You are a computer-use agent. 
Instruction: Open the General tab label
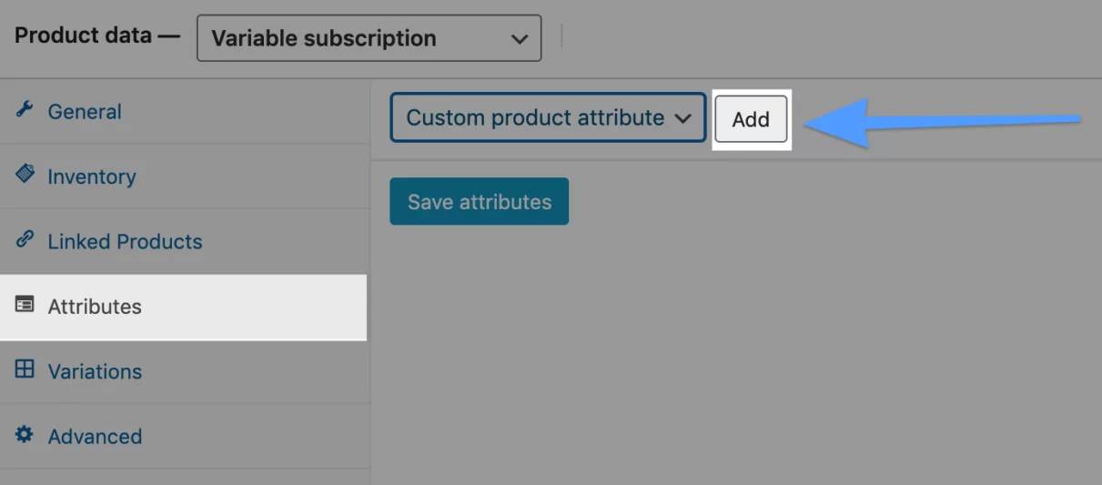click(85, 112)
